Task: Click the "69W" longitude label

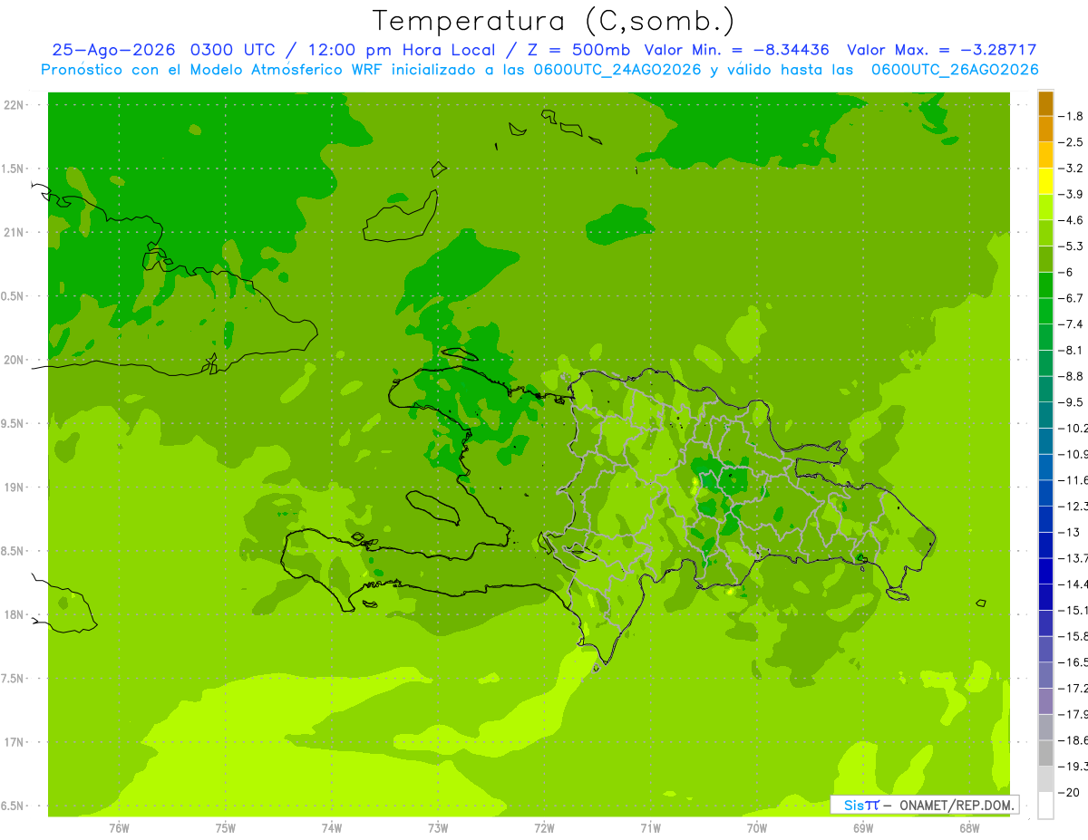Action: 863,828
